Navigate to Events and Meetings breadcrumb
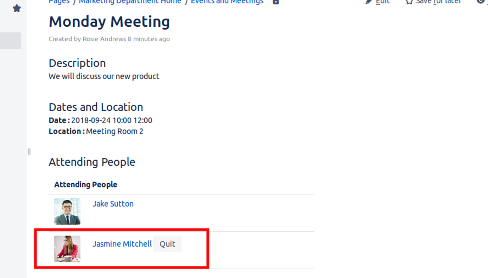This screenshot has width=488, height=278. (227, 2)
